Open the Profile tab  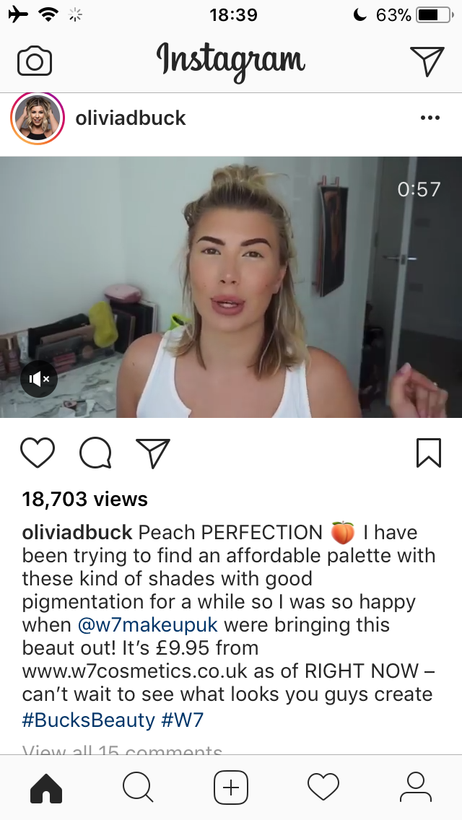(415, 788)
